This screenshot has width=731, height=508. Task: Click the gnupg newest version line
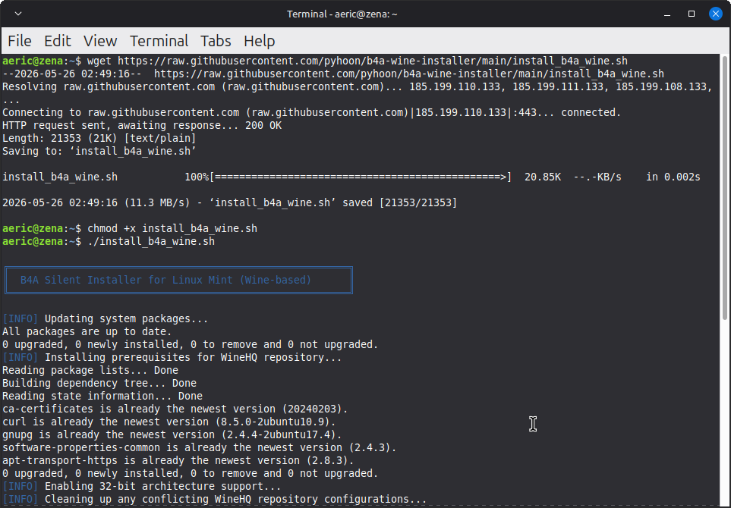172,435
